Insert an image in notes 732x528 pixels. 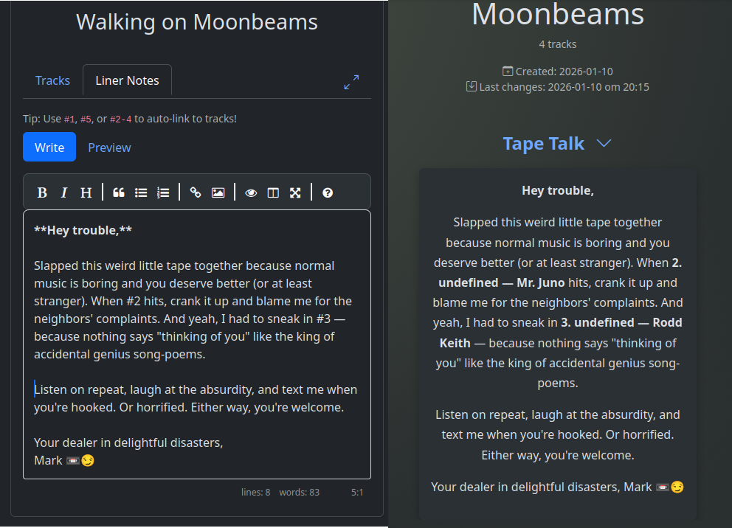click(x=218, y=192)
